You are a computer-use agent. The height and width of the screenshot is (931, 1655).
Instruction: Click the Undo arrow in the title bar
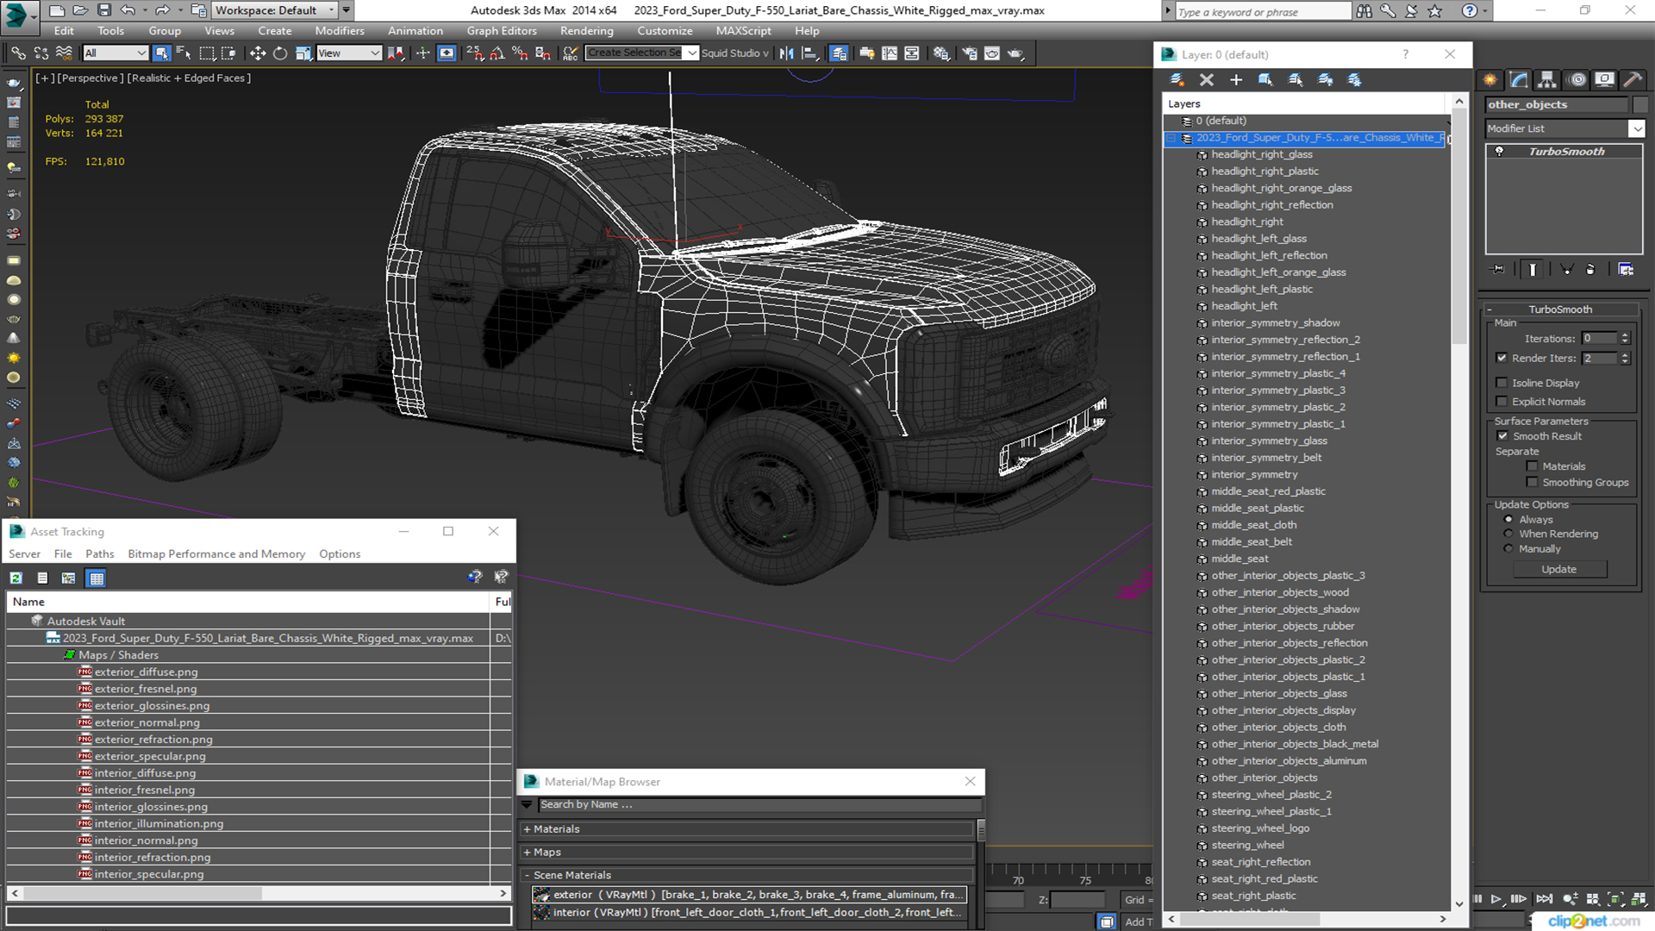[128, 10]
